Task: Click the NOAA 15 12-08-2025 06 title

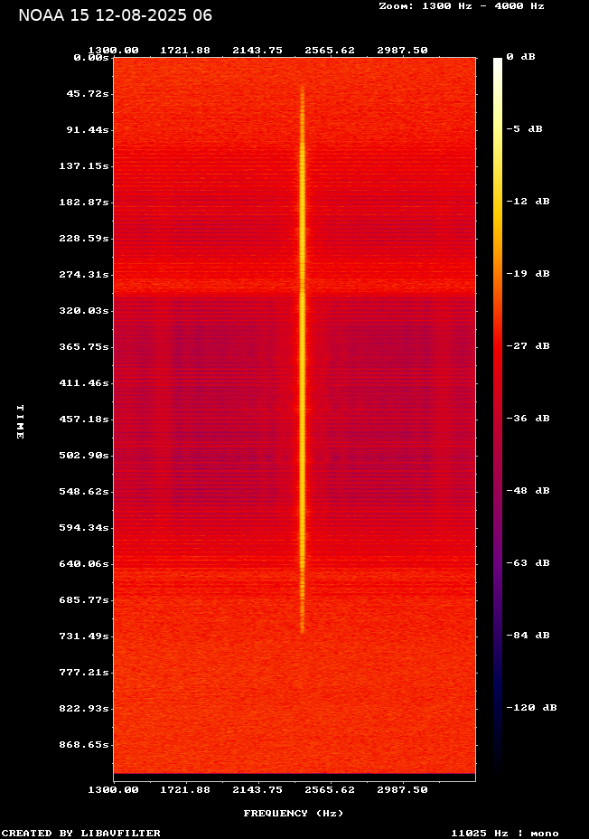Action: pos(115,15)
